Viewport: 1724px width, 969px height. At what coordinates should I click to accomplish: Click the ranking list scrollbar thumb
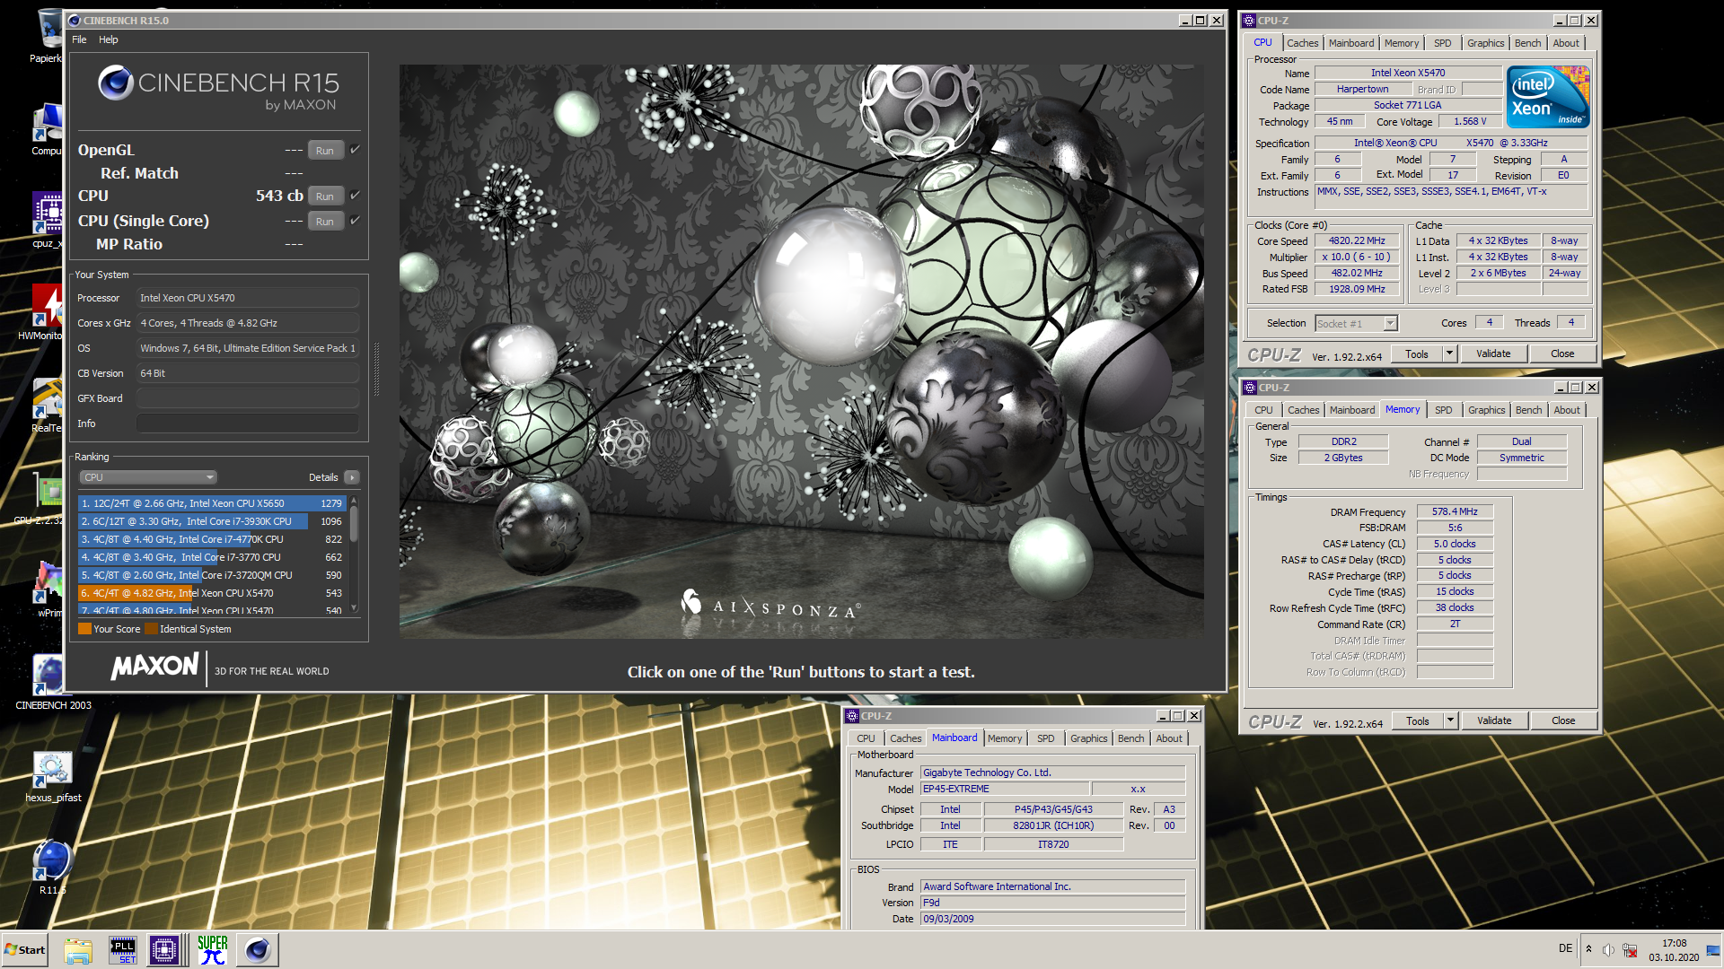[354, 525]
